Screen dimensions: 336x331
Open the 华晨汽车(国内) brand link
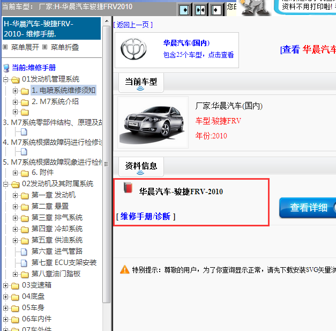tap(186, 43)
